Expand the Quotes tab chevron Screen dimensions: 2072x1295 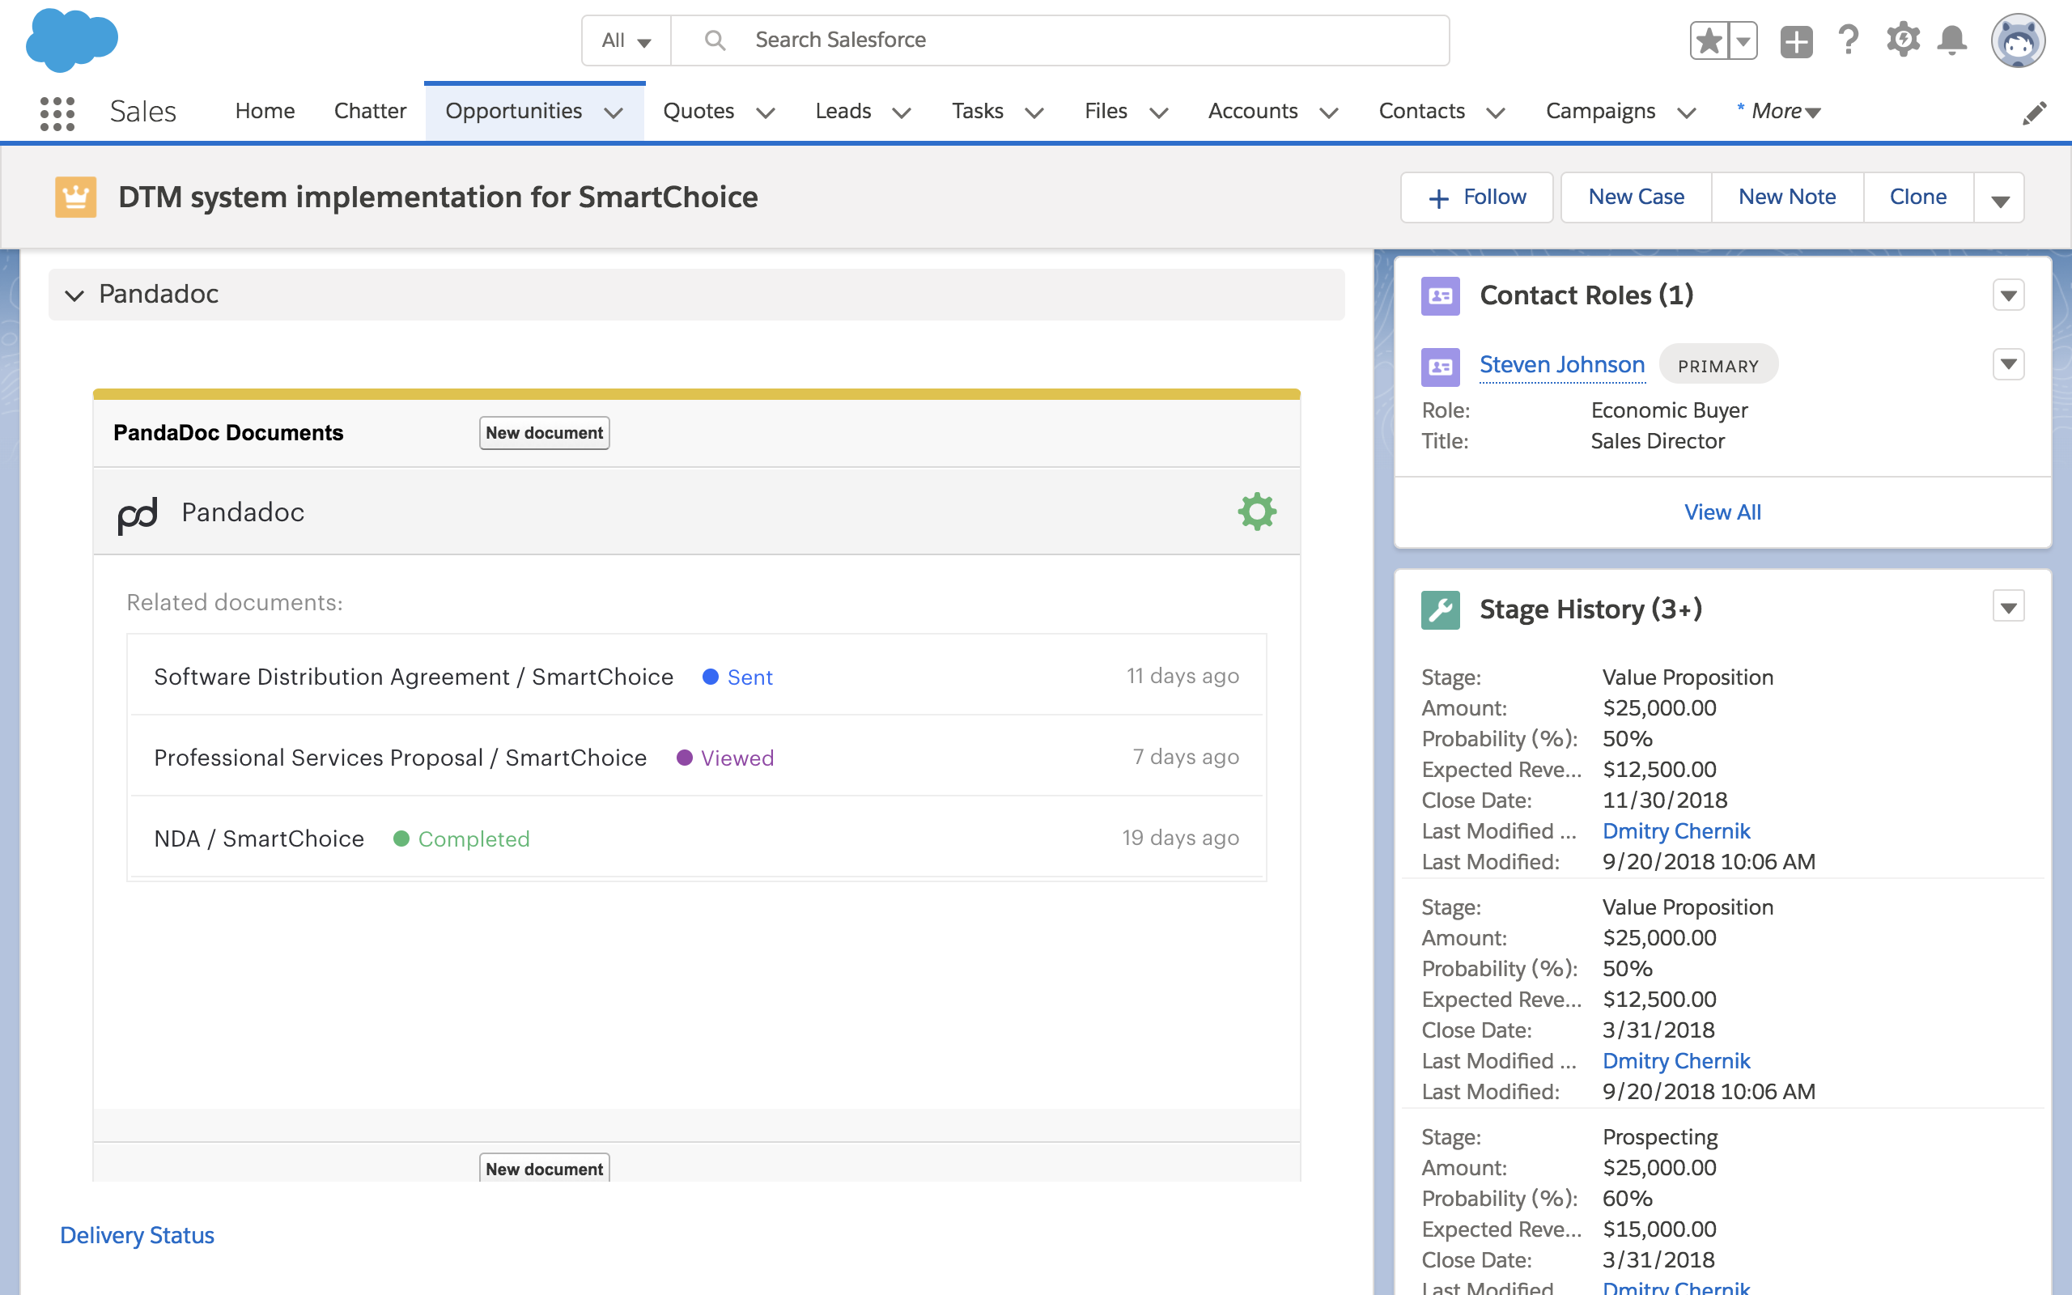(x=766, y=113)
